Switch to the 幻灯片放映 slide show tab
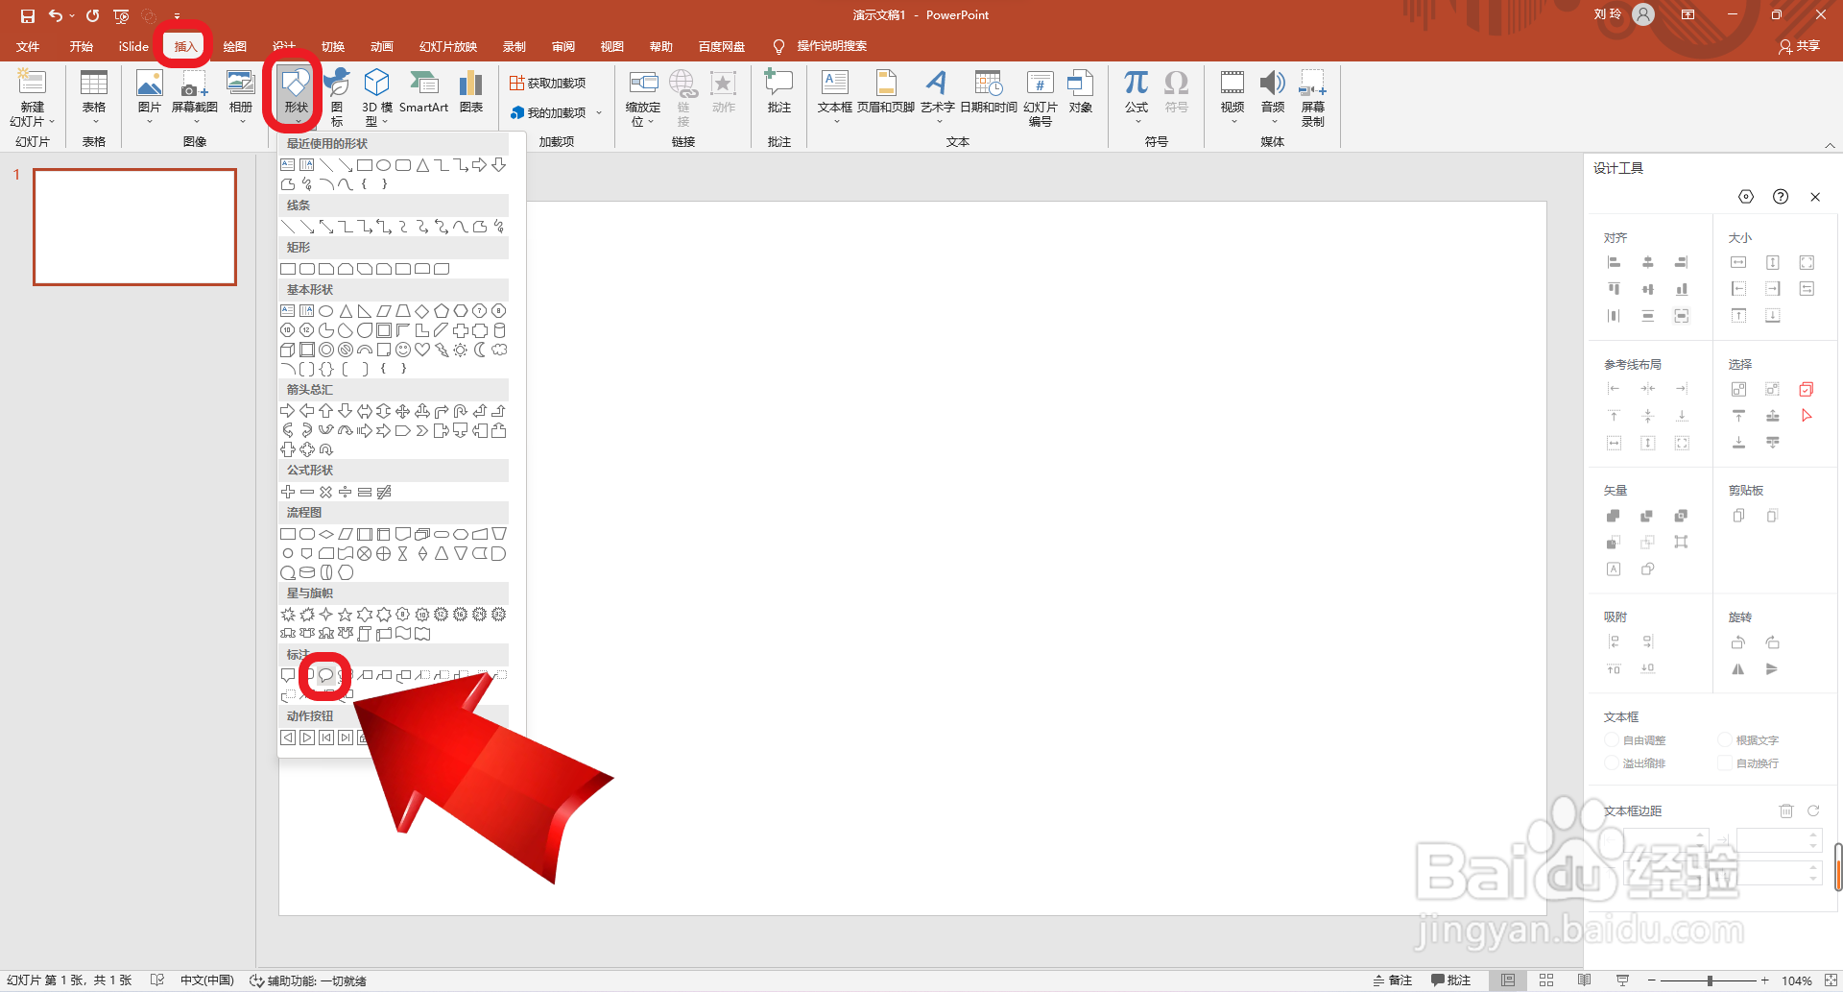Screen dimensions: 1843x992 pos(448,46)
